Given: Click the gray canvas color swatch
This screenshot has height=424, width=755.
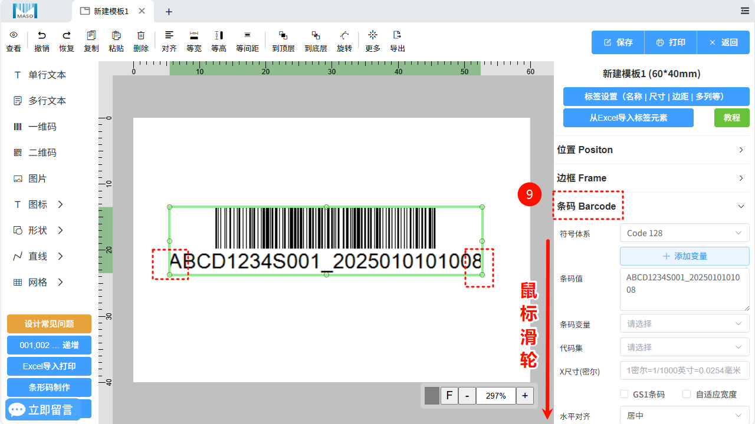Looking at the screenshot, I should pyautogui.click(x=432, y=396).
